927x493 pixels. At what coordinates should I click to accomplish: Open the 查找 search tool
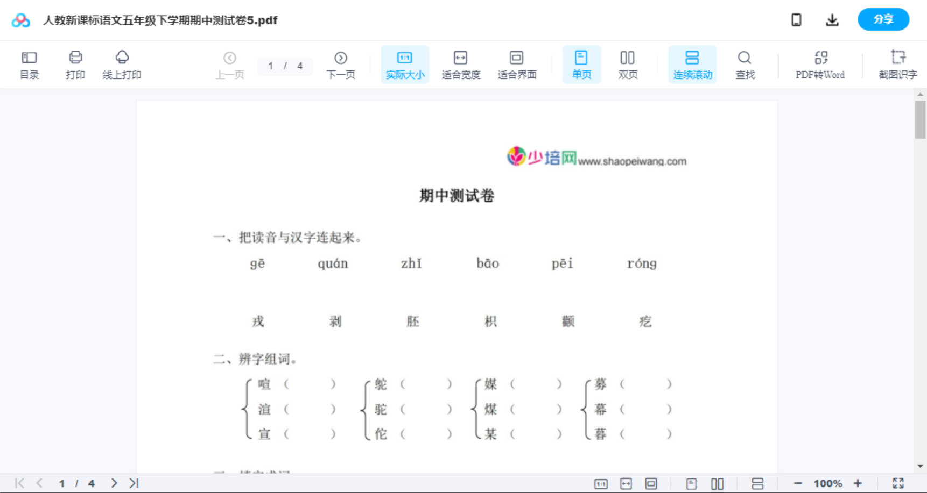pos(745,64)
